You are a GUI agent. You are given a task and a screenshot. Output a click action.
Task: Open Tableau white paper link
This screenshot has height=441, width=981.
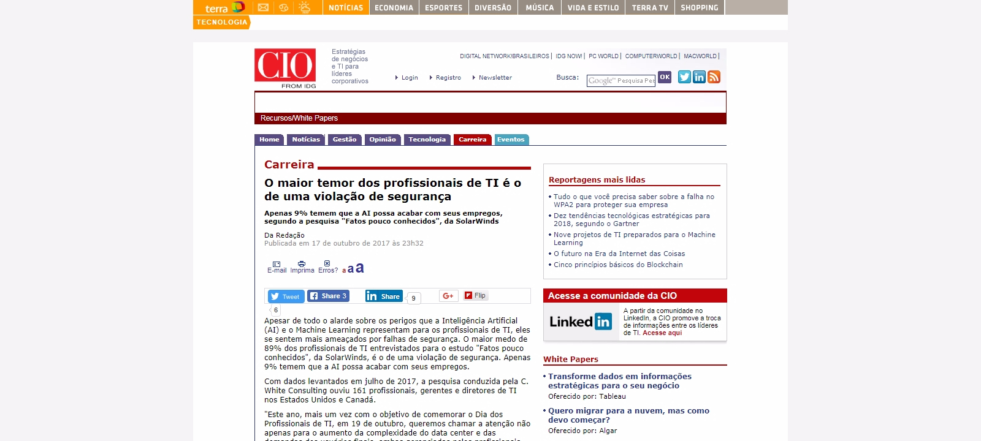tap(620, 381)
